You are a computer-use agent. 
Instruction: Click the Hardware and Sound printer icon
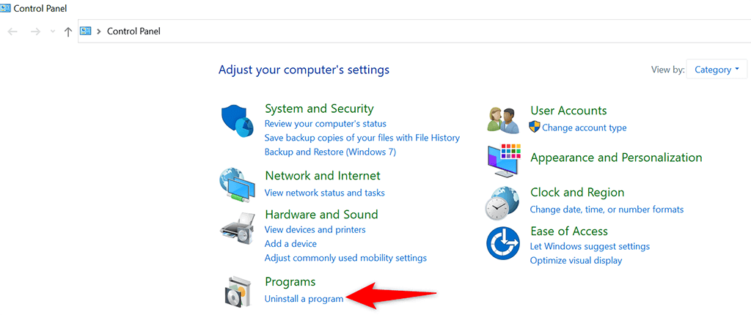[237, 230]
